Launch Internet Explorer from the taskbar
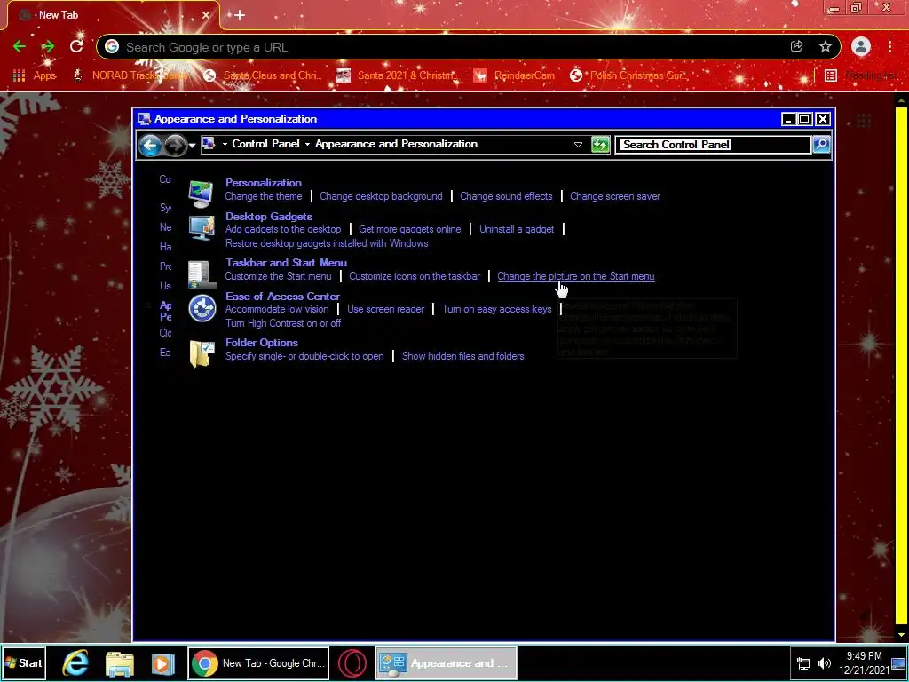909x682 pixels. [x=75, y=662]
